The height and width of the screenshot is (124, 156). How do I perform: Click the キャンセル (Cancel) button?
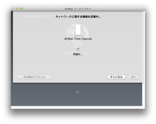[116, 77]
